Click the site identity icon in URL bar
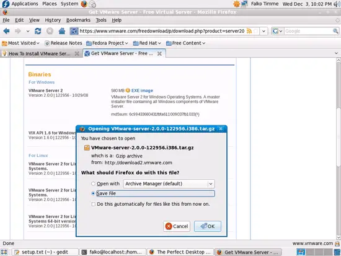Screen dimensions: 341x256 click(x=74, y=31)
